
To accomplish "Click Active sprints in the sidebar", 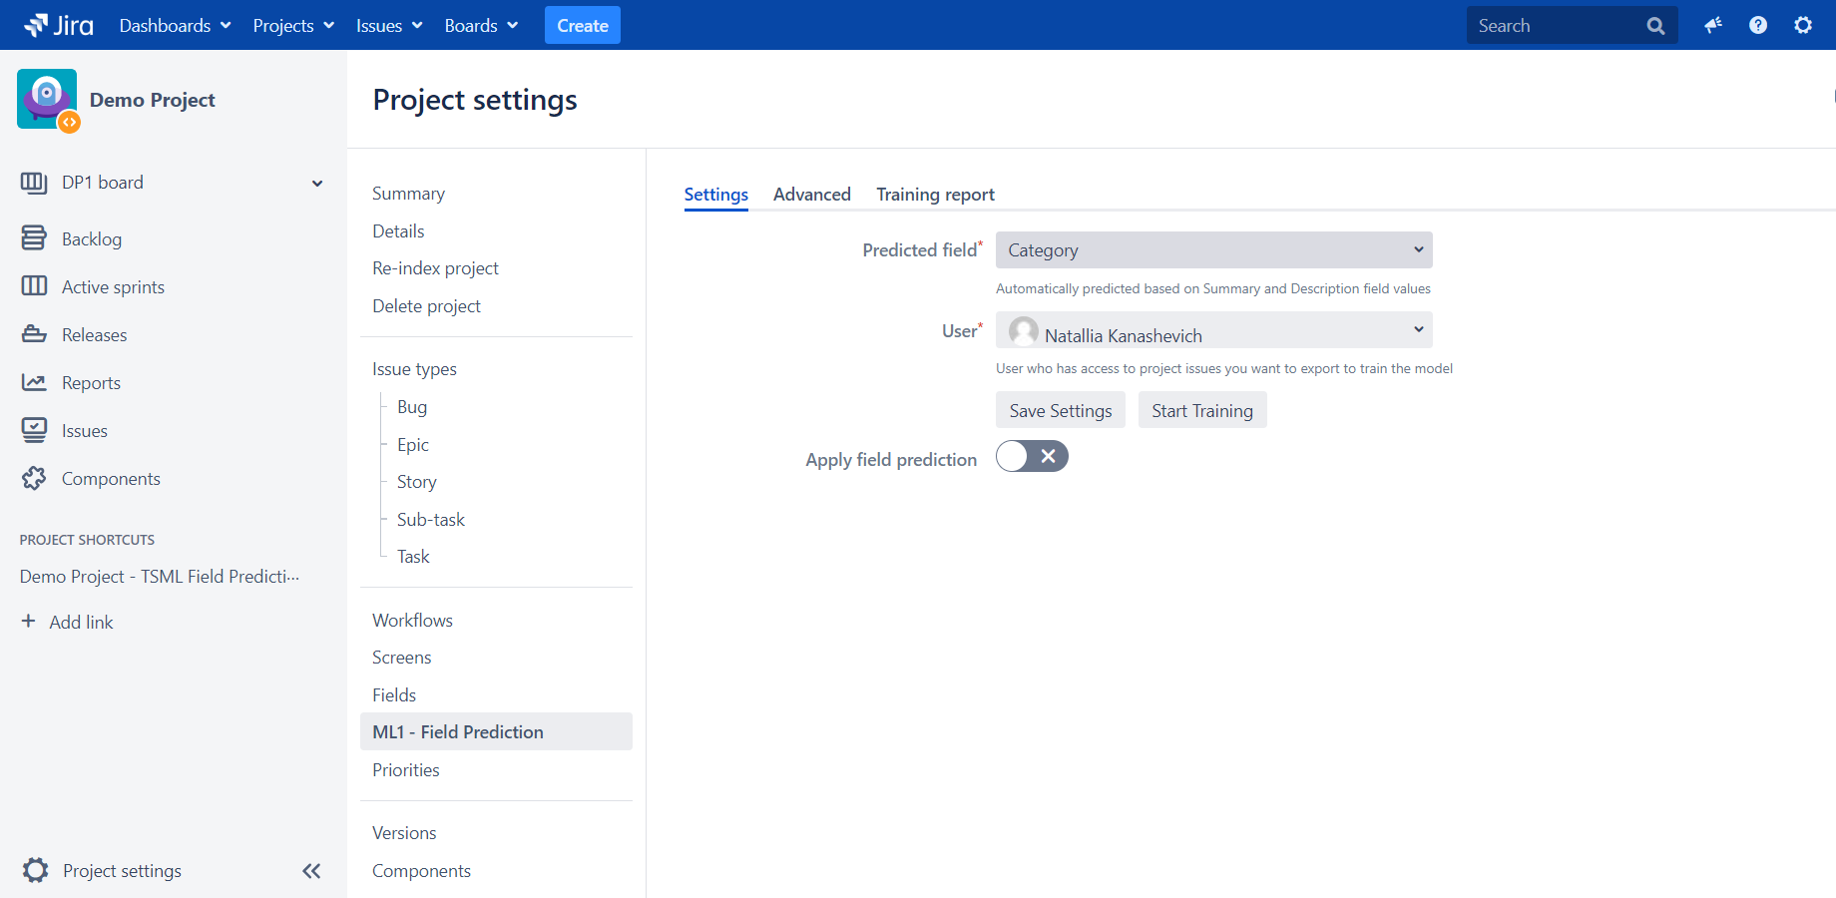I will [113, 287].
